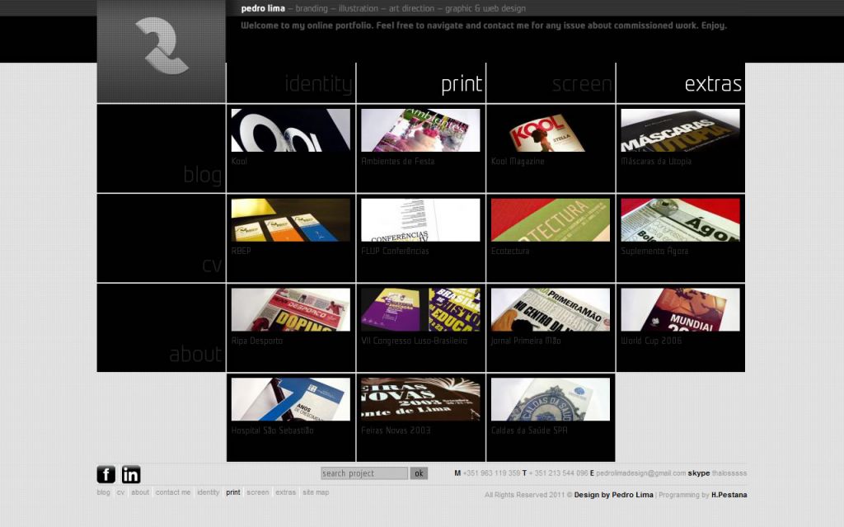The height and width of the screenshot is (527, 844).
Task: Go to the blog side menu
Action: 202,175
